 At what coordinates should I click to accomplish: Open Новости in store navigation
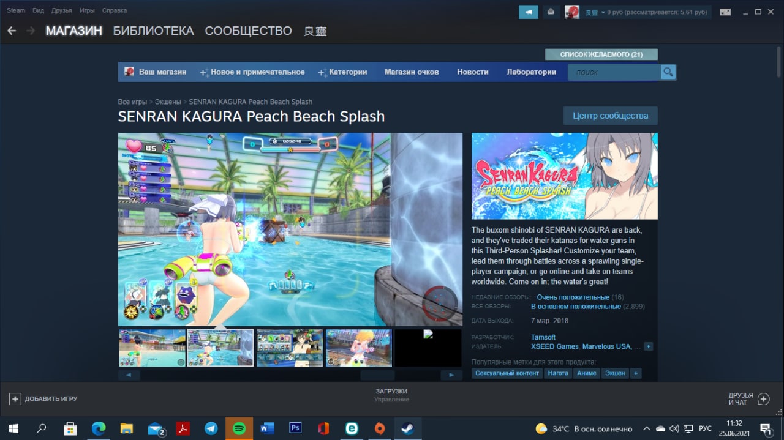(473, 72)
